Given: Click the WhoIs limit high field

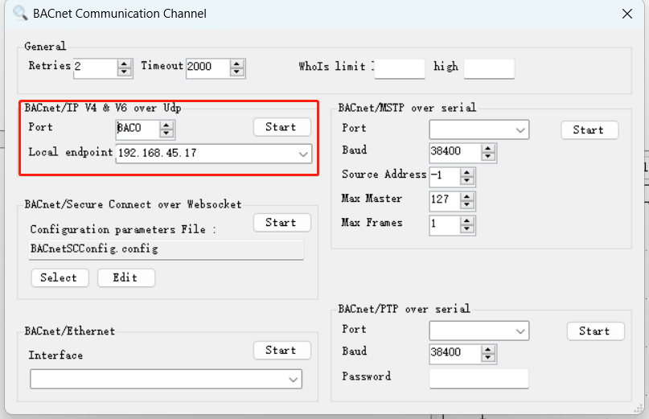Looking at the screenshot, I should [x=489, y=68].
